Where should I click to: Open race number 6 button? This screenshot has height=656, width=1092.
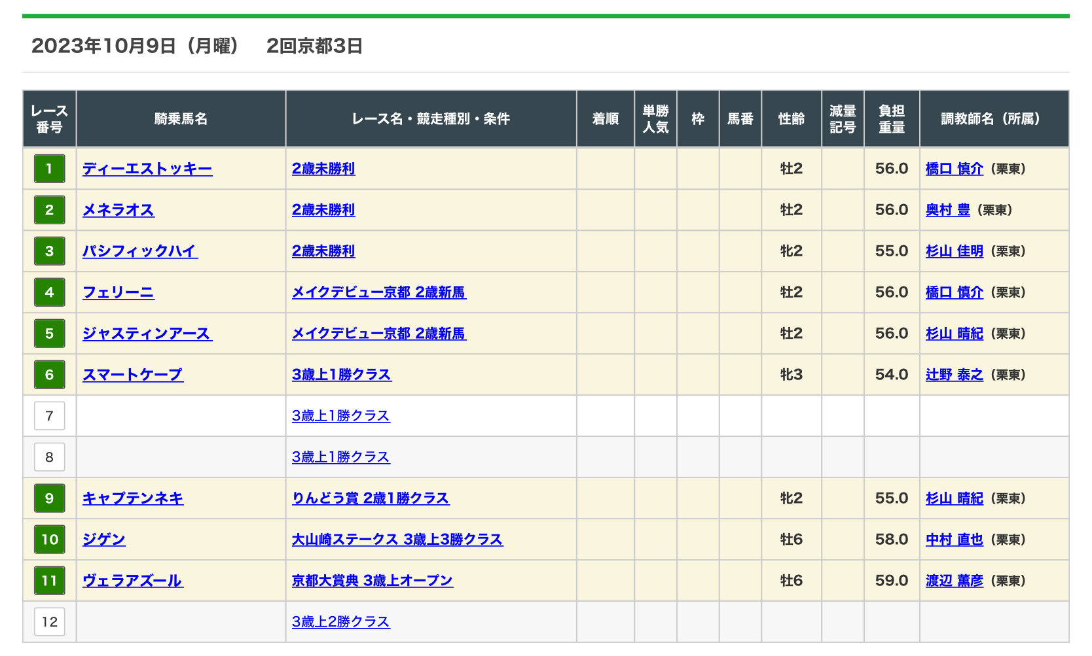tap(49, 375)
